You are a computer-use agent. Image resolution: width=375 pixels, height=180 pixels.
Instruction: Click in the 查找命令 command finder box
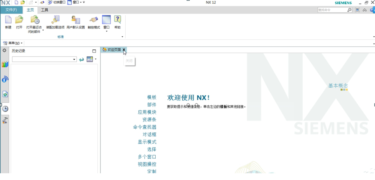tap(332, 10)
